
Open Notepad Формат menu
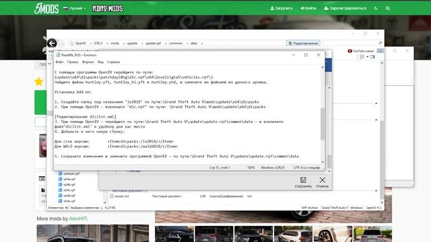[x=88, y=62]
